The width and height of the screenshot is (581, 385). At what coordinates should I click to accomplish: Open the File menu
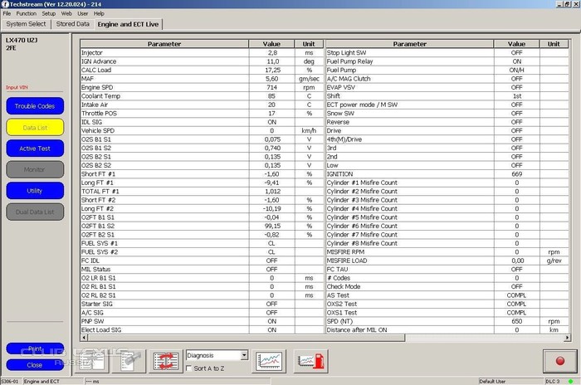pos(7,14)
